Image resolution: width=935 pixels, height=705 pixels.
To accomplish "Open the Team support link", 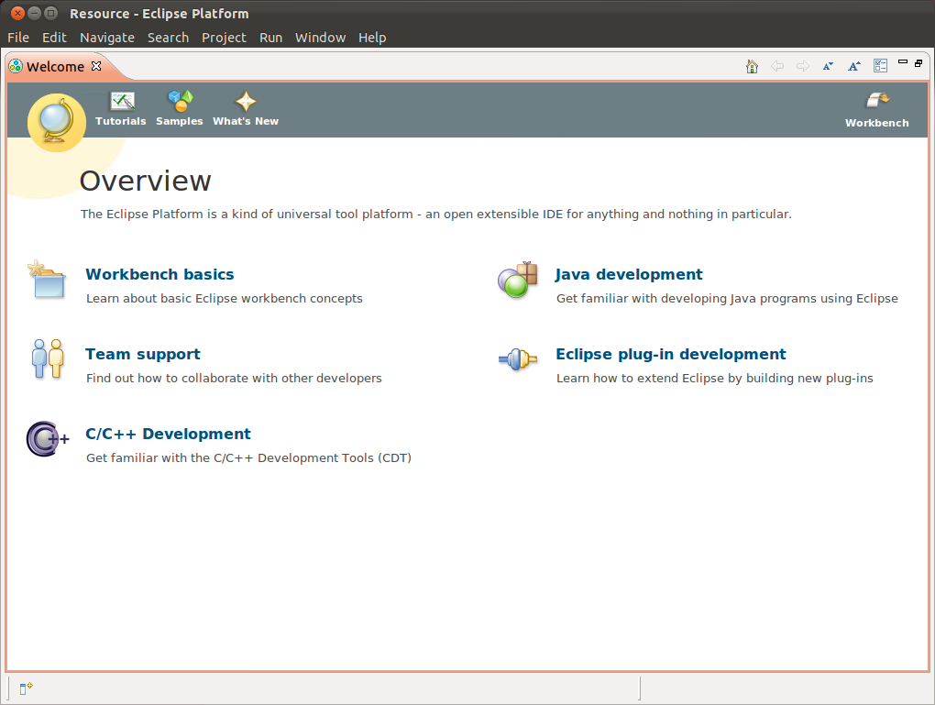I will [143, 354].
